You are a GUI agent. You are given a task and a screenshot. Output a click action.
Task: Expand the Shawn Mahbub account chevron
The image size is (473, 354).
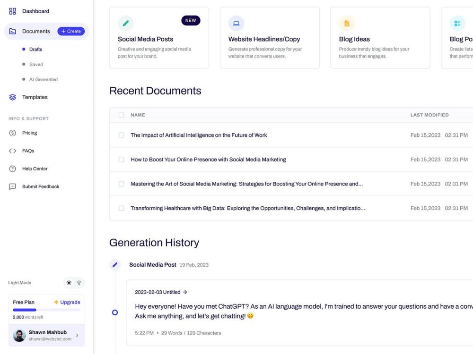(77, 335)
